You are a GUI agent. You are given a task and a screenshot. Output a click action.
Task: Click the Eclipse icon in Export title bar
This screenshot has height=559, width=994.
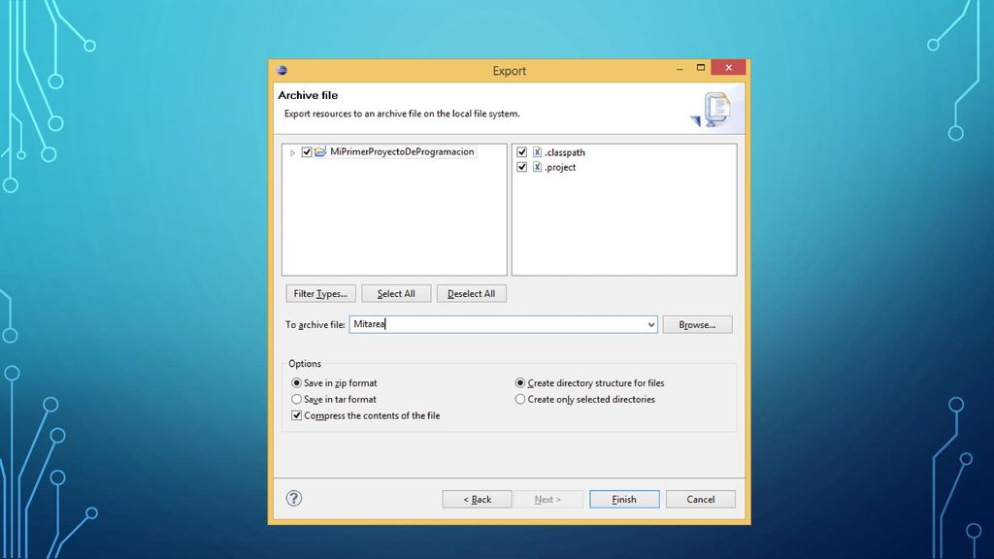click(282, 70)
